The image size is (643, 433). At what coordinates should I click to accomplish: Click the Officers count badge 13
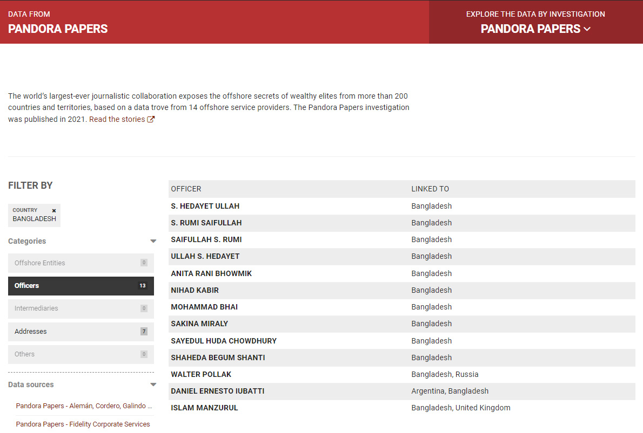click(142, 286)
